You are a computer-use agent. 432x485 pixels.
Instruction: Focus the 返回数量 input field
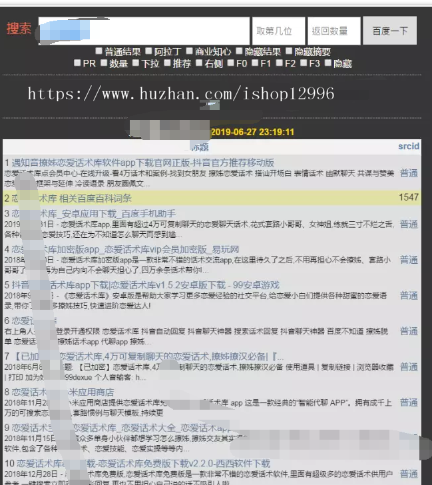(334, 31)
